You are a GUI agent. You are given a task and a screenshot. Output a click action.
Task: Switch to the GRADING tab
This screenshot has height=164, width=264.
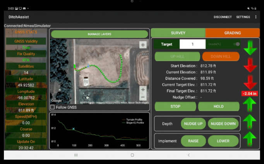click(233, 33)
